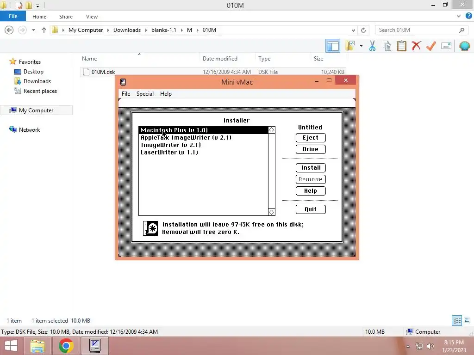Open the Mini vMac Help menu

pos(166,94)
